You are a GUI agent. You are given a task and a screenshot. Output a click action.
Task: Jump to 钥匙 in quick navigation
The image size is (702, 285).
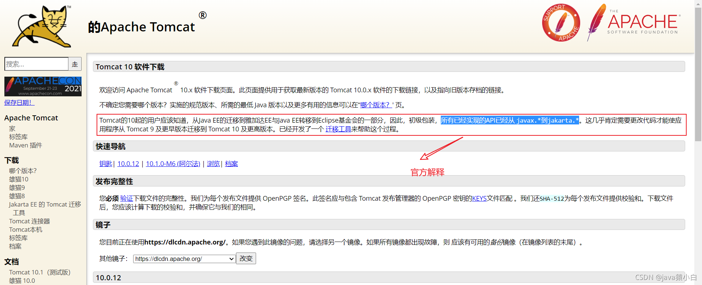106,164
